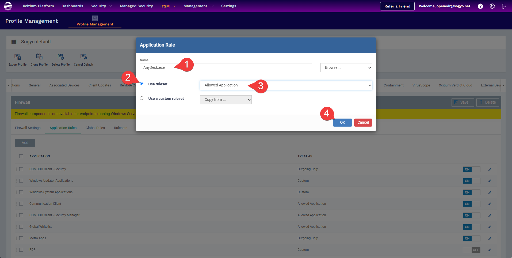512x258 pixels.
Task: Click the Windows logo beside Sogyo default
Action: (14, 42)
